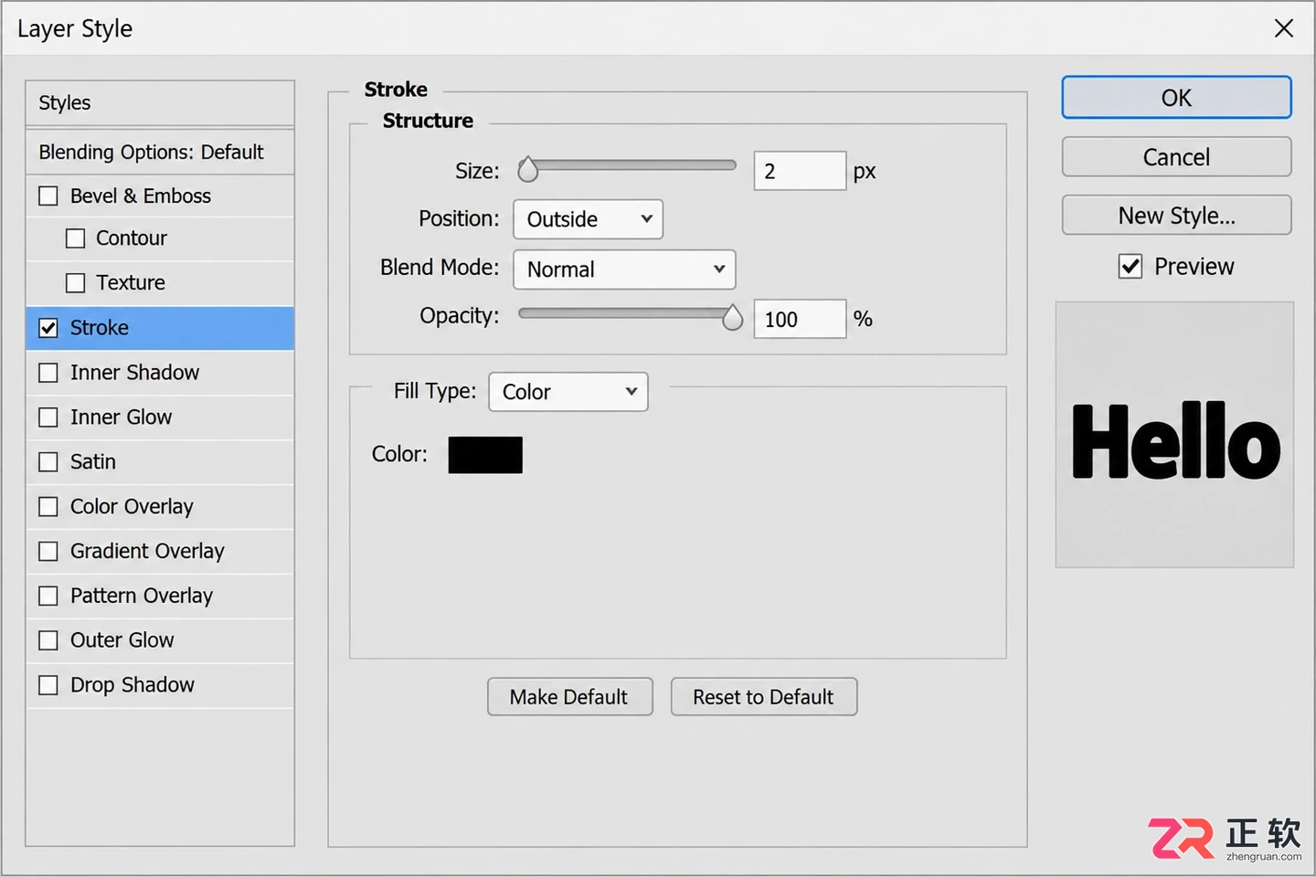The image size is (1316, 877).
Task: Toggle the Preview checkbox
Action: coord(1130,267)
